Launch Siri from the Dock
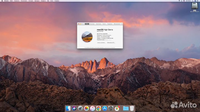 (x=74, y=108)
